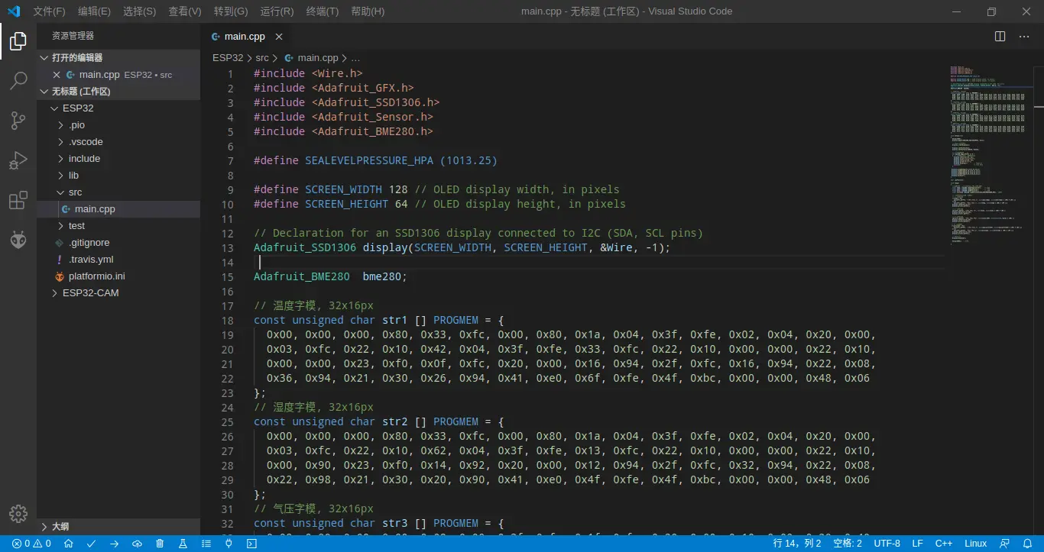Open the Explorer view in activity bar
The image size is (1044, 552).
tap(18, 41)
